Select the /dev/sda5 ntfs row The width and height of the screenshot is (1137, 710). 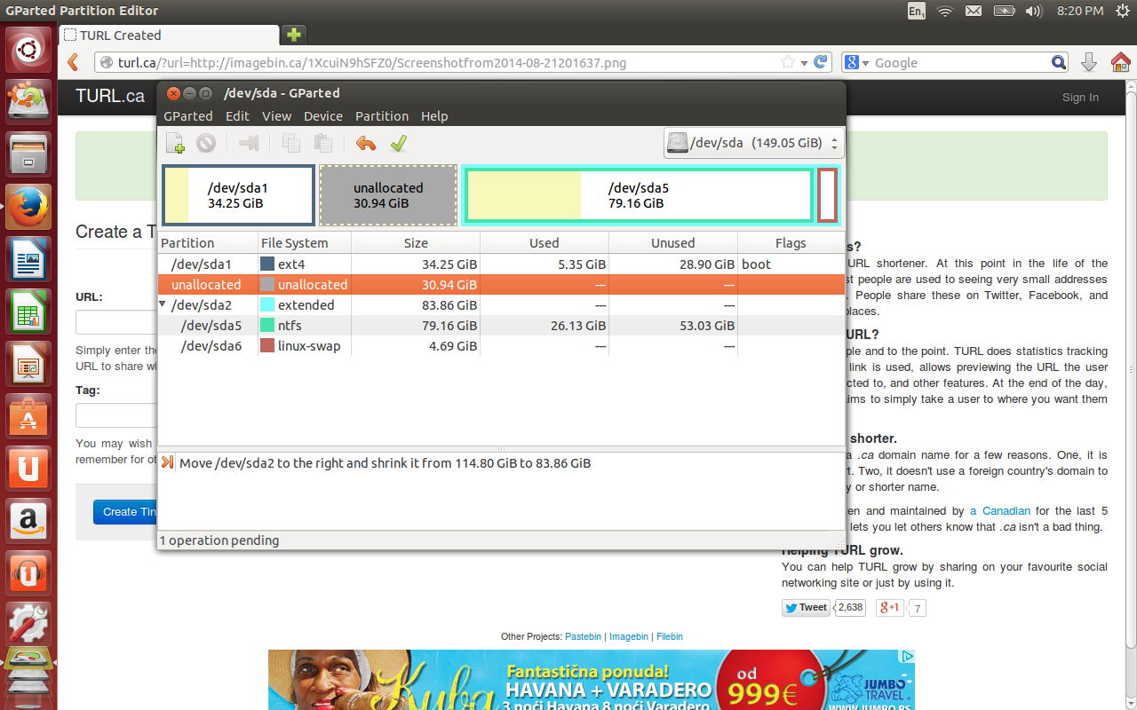[501, 326]
